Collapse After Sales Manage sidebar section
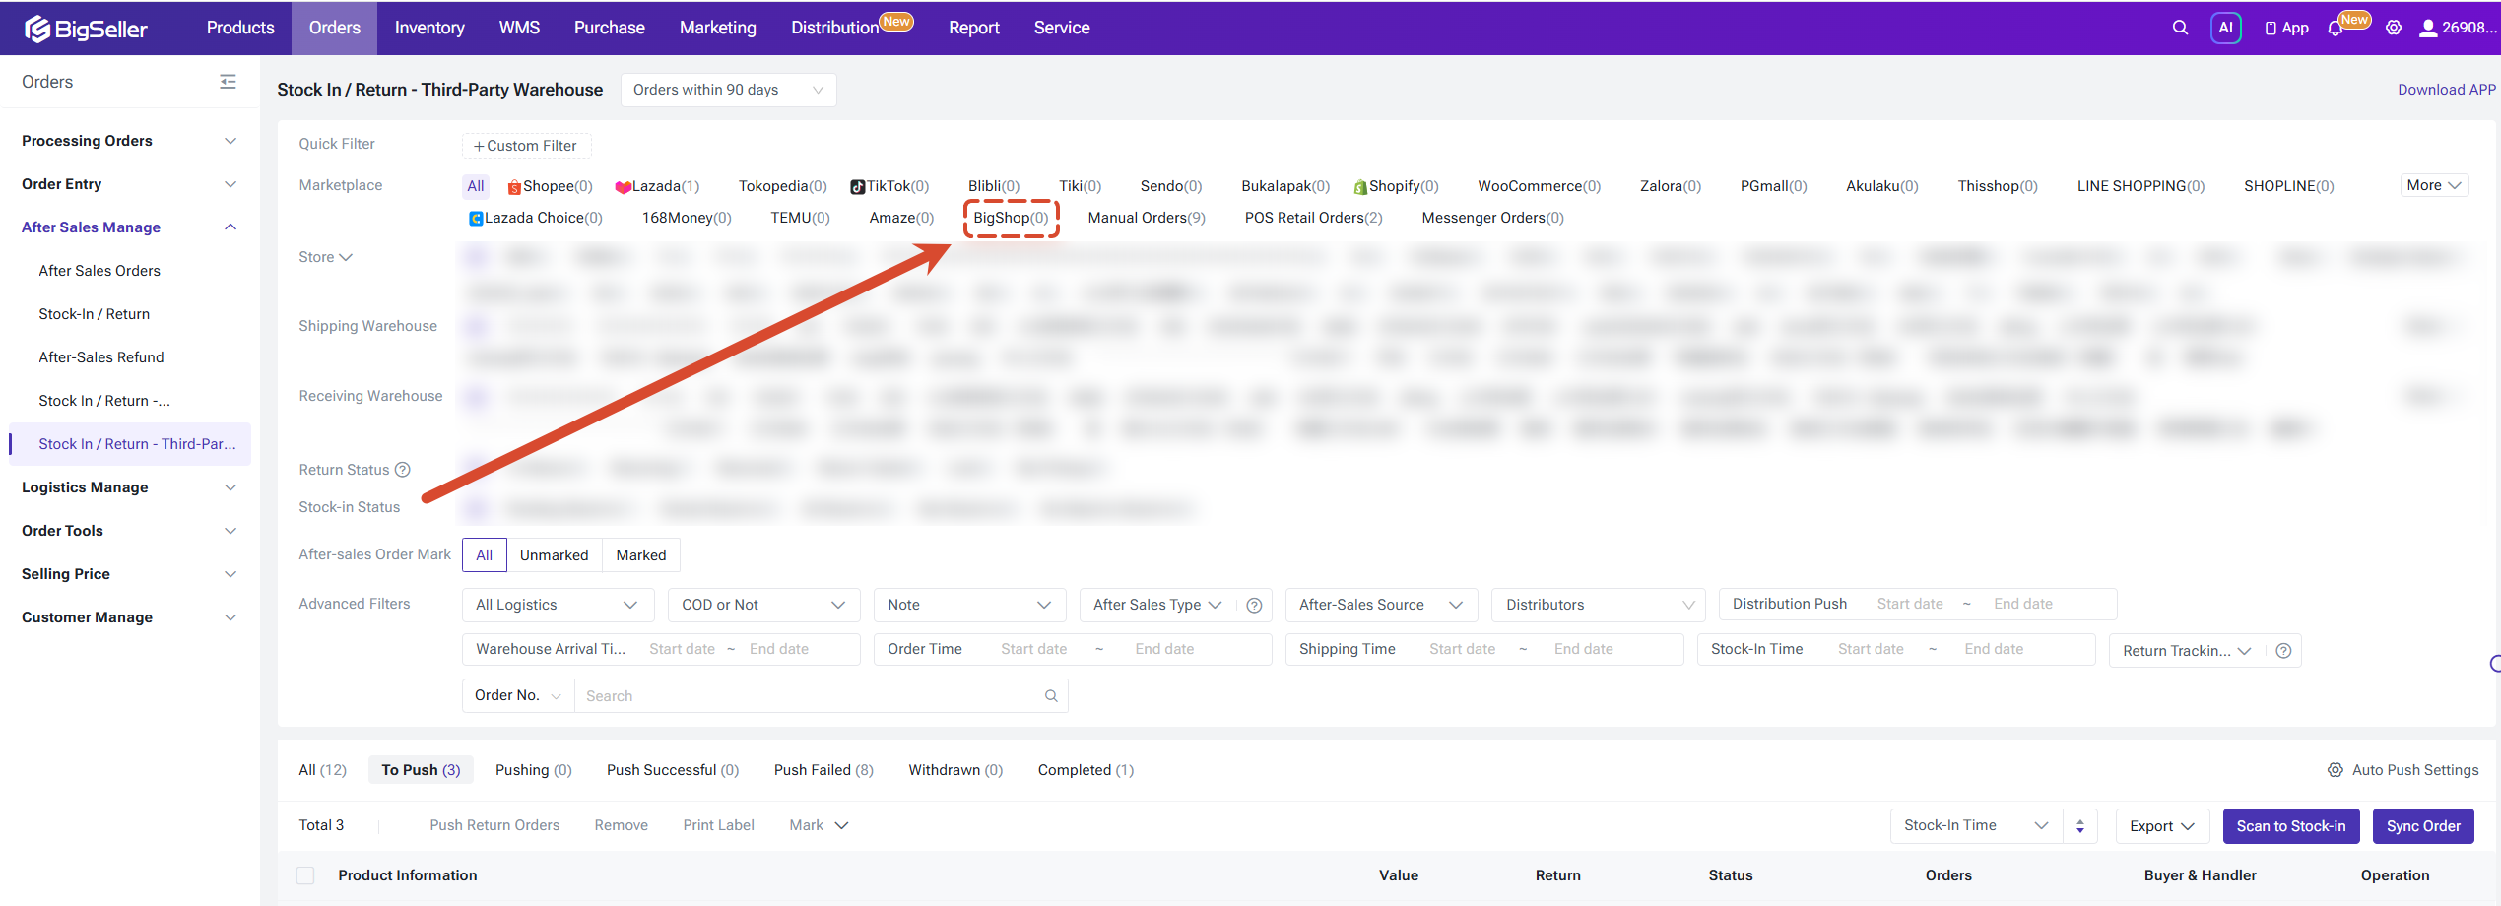This screenshot has width=2501, height=906. click(x=129, y=227)
